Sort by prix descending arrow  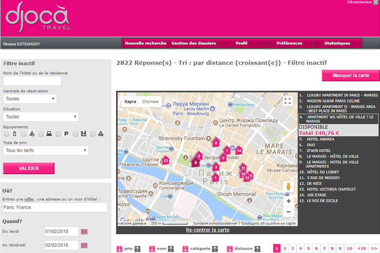(x=119, y=249)
